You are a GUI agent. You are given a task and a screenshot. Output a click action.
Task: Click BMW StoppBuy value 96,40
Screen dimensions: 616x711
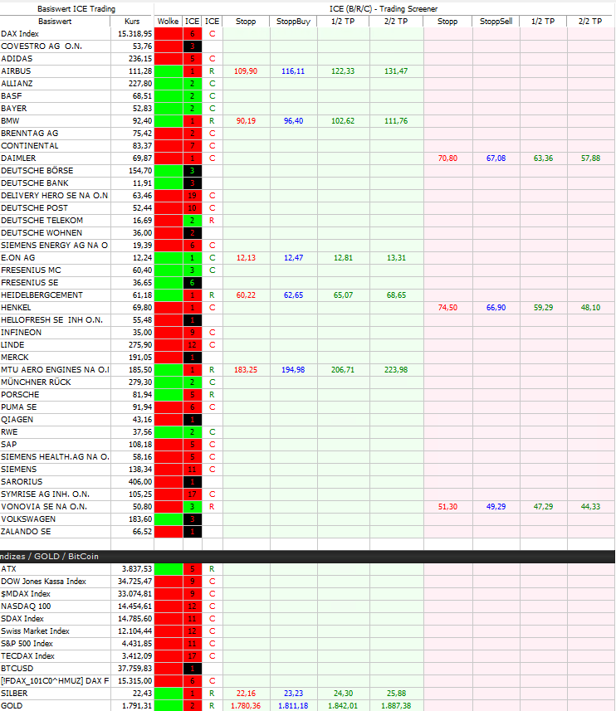[294, 121]
